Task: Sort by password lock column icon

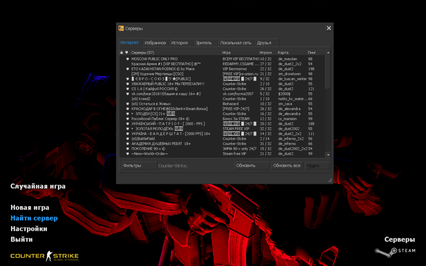Action: (122, 52)
